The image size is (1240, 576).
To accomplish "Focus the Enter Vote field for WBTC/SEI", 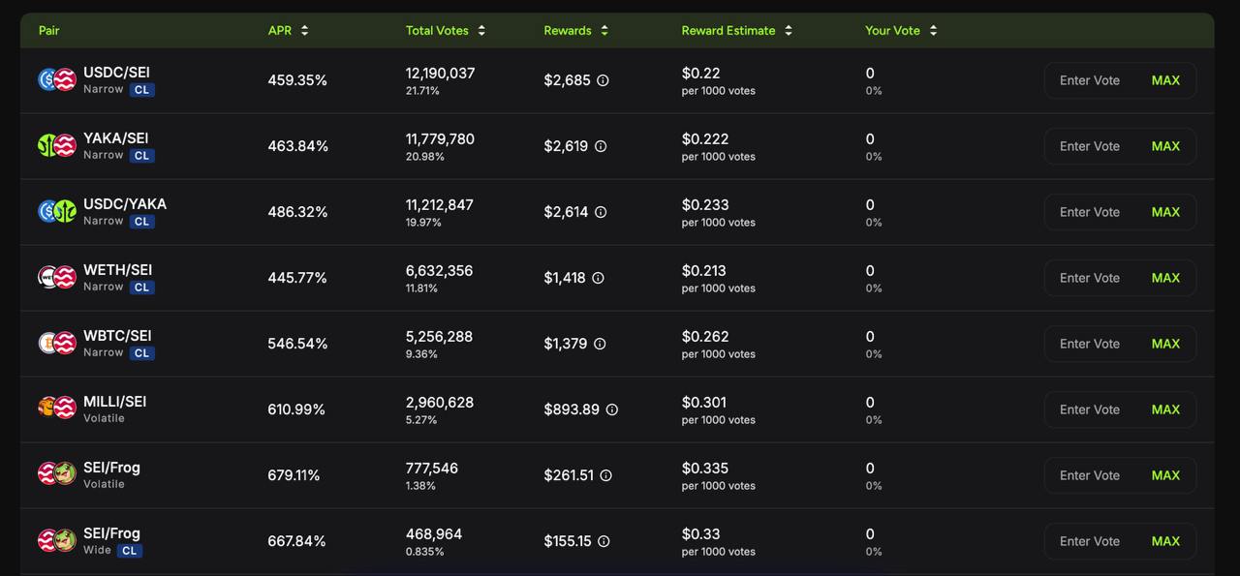I will click(x=1090, y=344).
